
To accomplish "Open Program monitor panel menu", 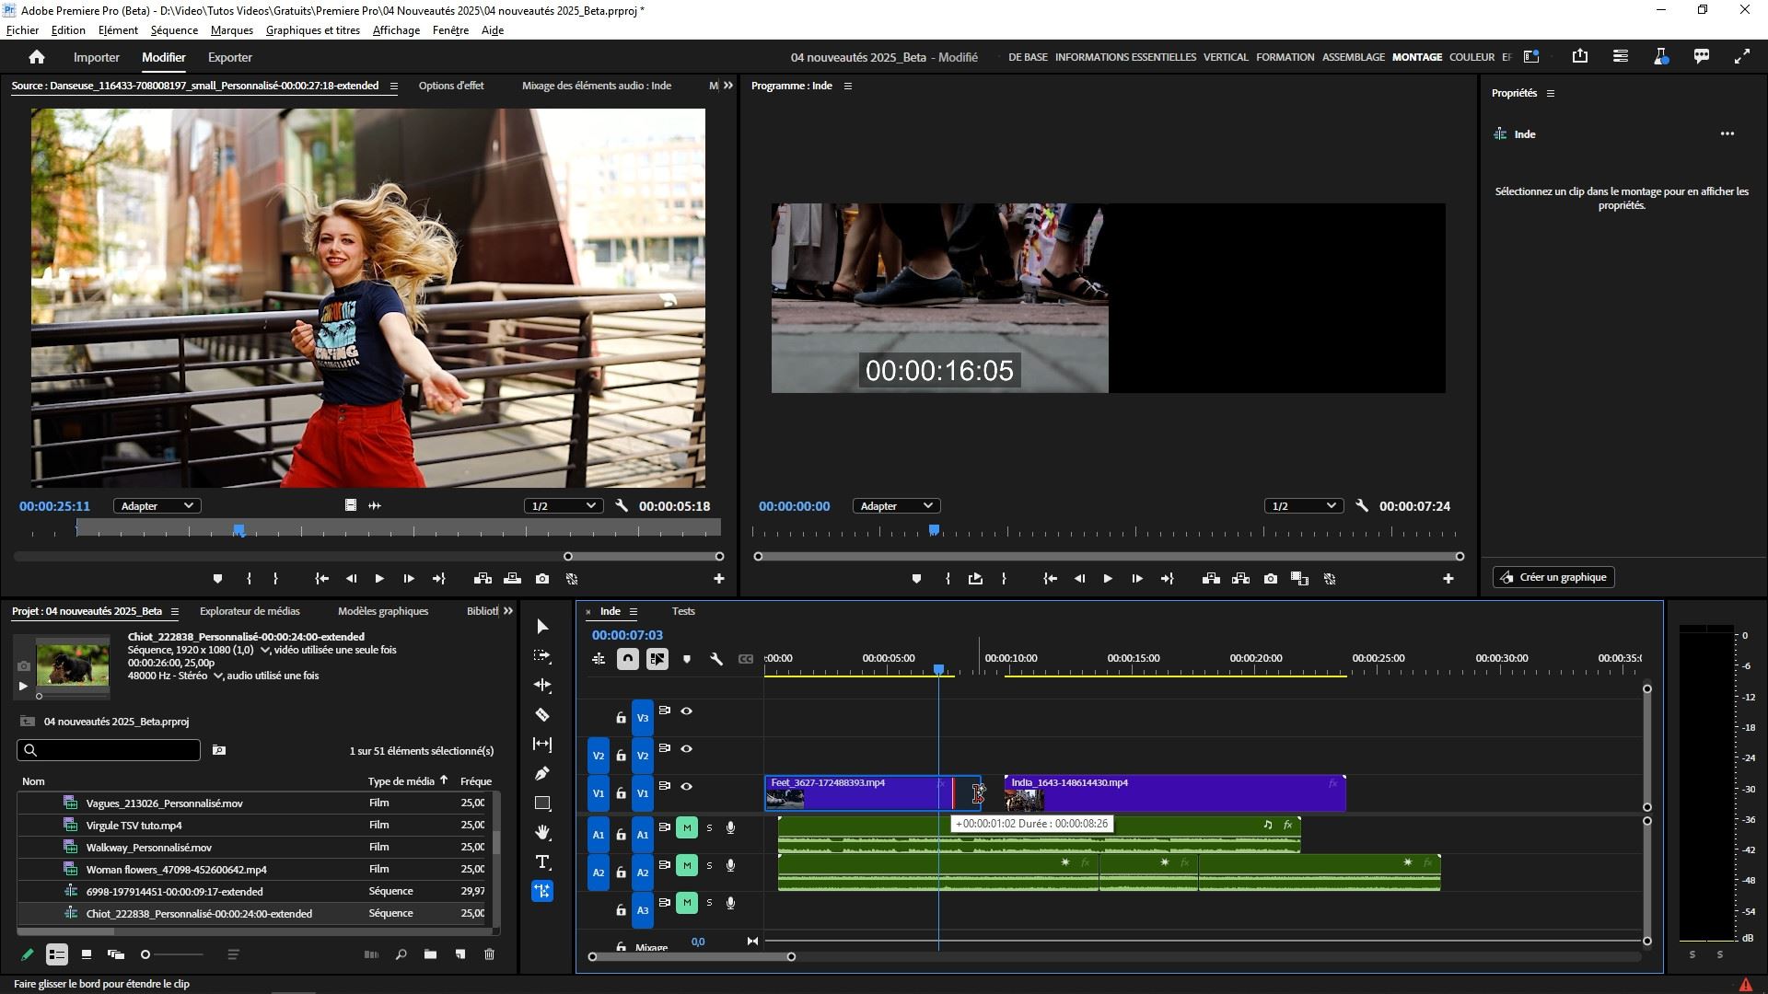I will (848, 86).
